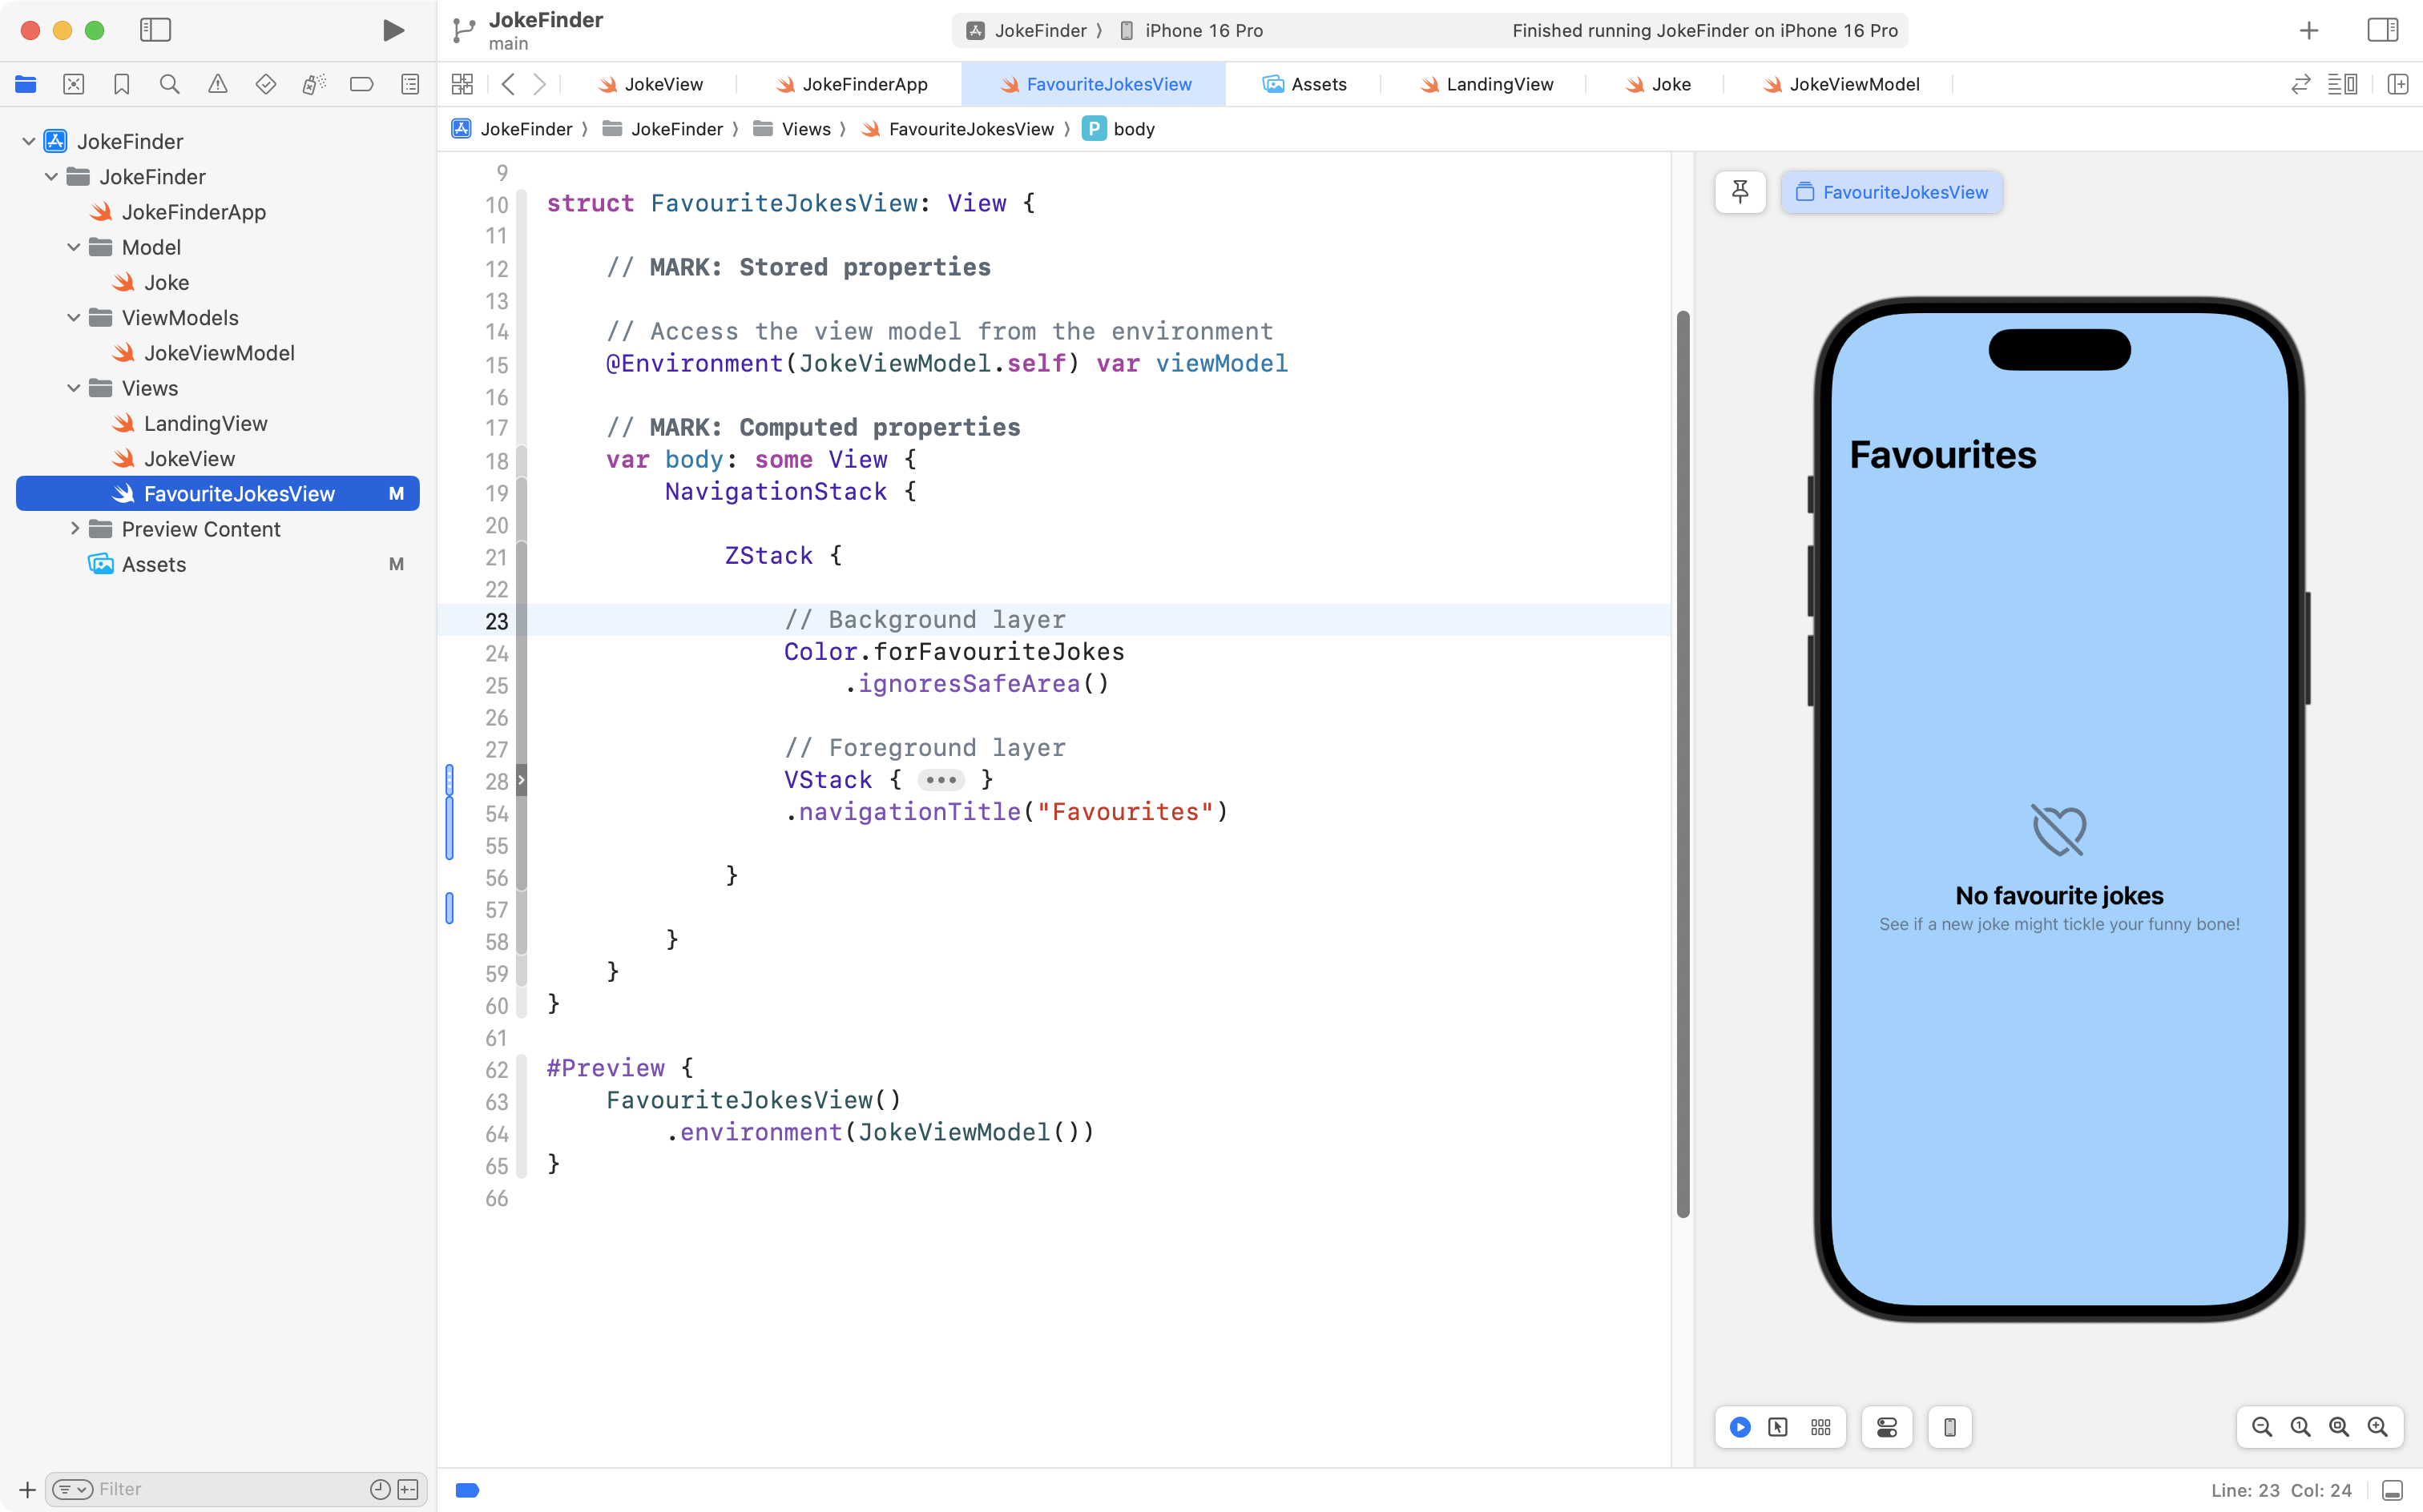Select the FavouriteJokesView preview button
This screenshot has height=1512, width=2423.
tap(1891, 192)
